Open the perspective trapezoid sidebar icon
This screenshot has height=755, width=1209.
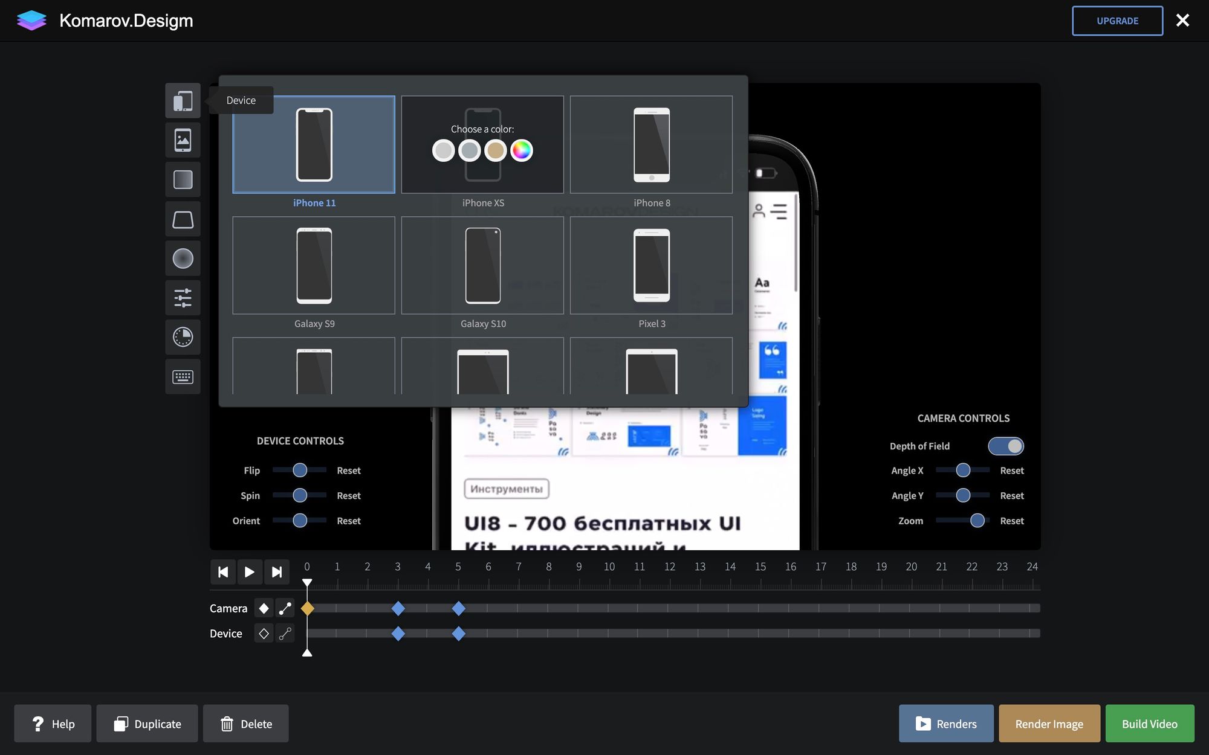point(183,219)
